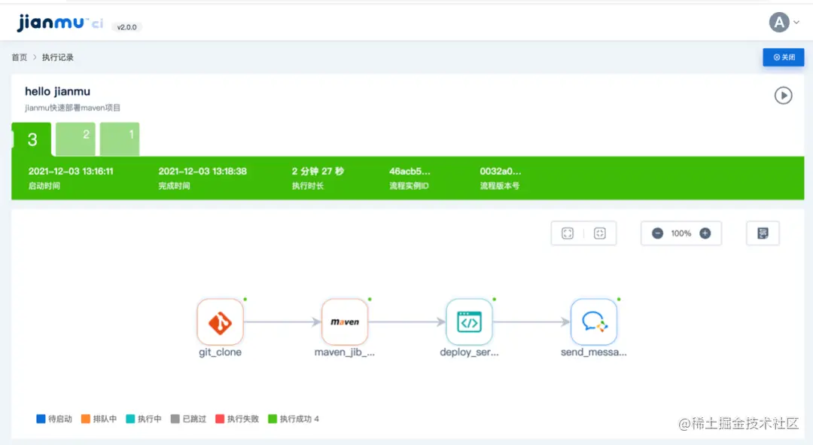Click the git_clone node label

point(221,352)
